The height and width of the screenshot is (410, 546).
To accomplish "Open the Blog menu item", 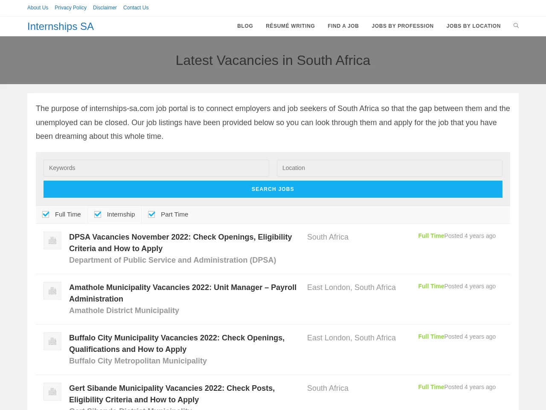I will tap(245, 26).
